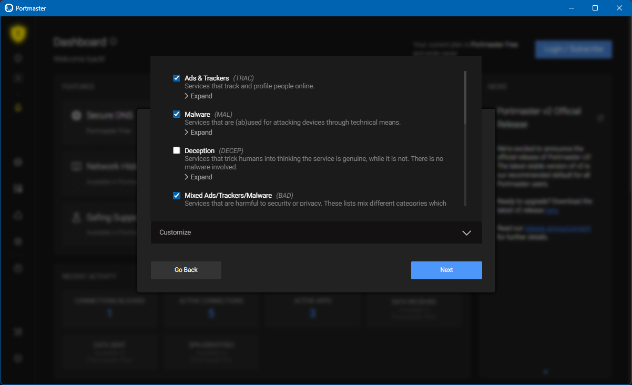Viewport: 632px width, 385px height.
Task: Click the yellow Portmaster shield logo
Action: pos(18,35)
